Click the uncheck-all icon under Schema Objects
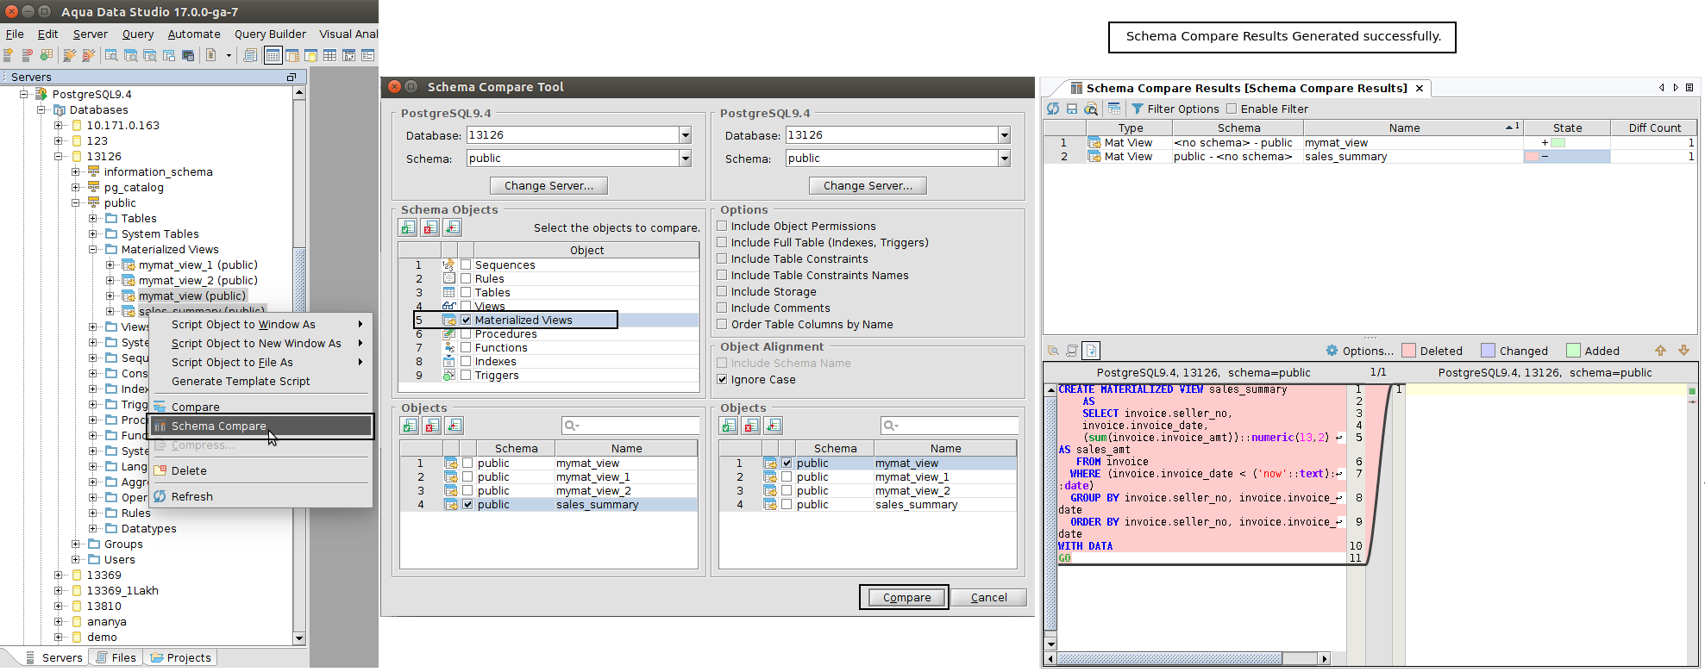This screenshot has height=672, width=1705. (430, 227)
